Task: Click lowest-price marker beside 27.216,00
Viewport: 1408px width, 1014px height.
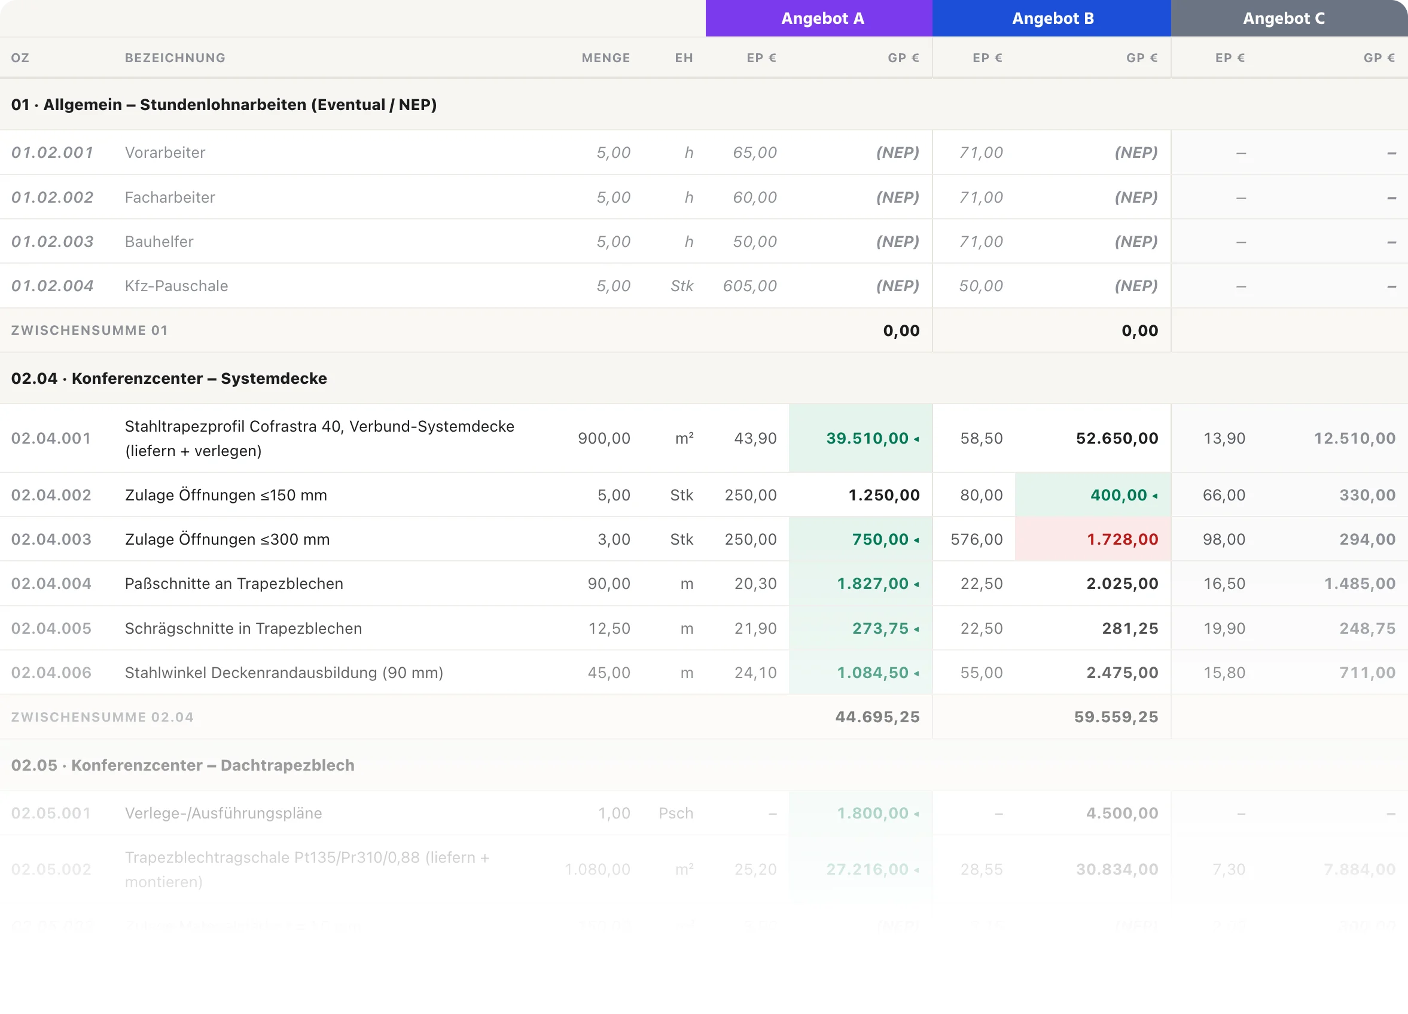Action: coord(916,870)
